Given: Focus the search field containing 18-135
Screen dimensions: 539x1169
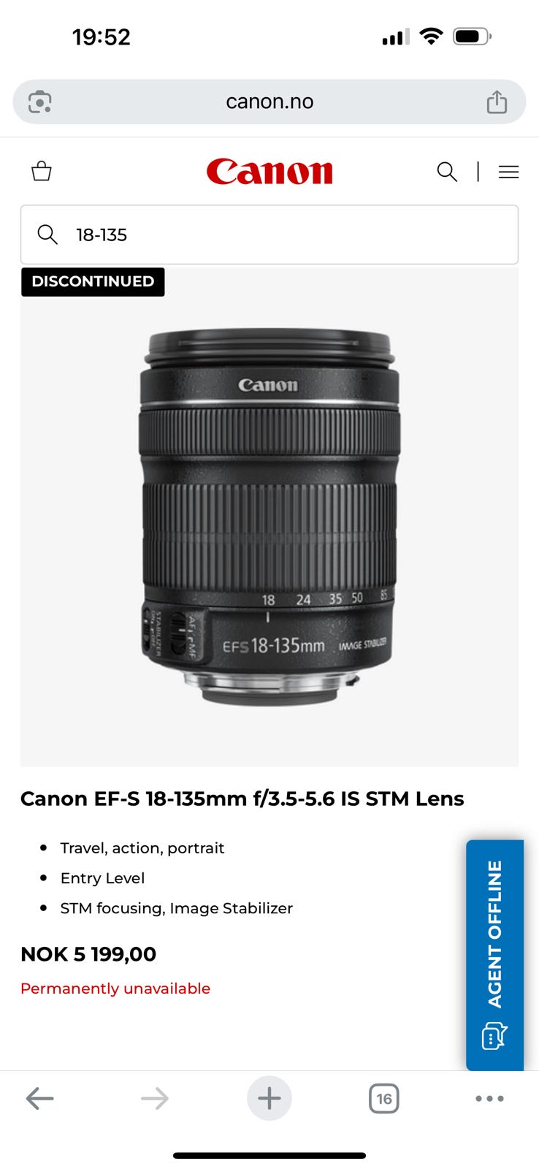Looking at the screenshot, I should point(269,235).
